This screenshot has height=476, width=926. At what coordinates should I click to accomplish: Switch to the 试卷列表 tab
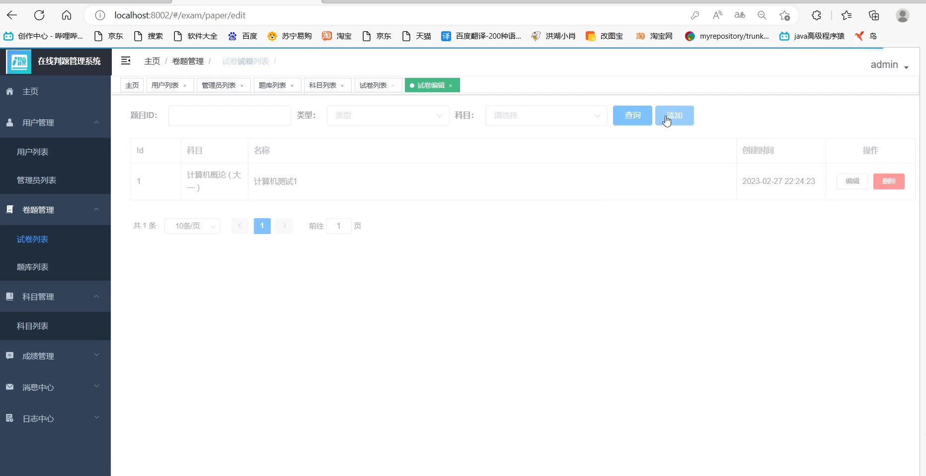[x=373, y=85]
